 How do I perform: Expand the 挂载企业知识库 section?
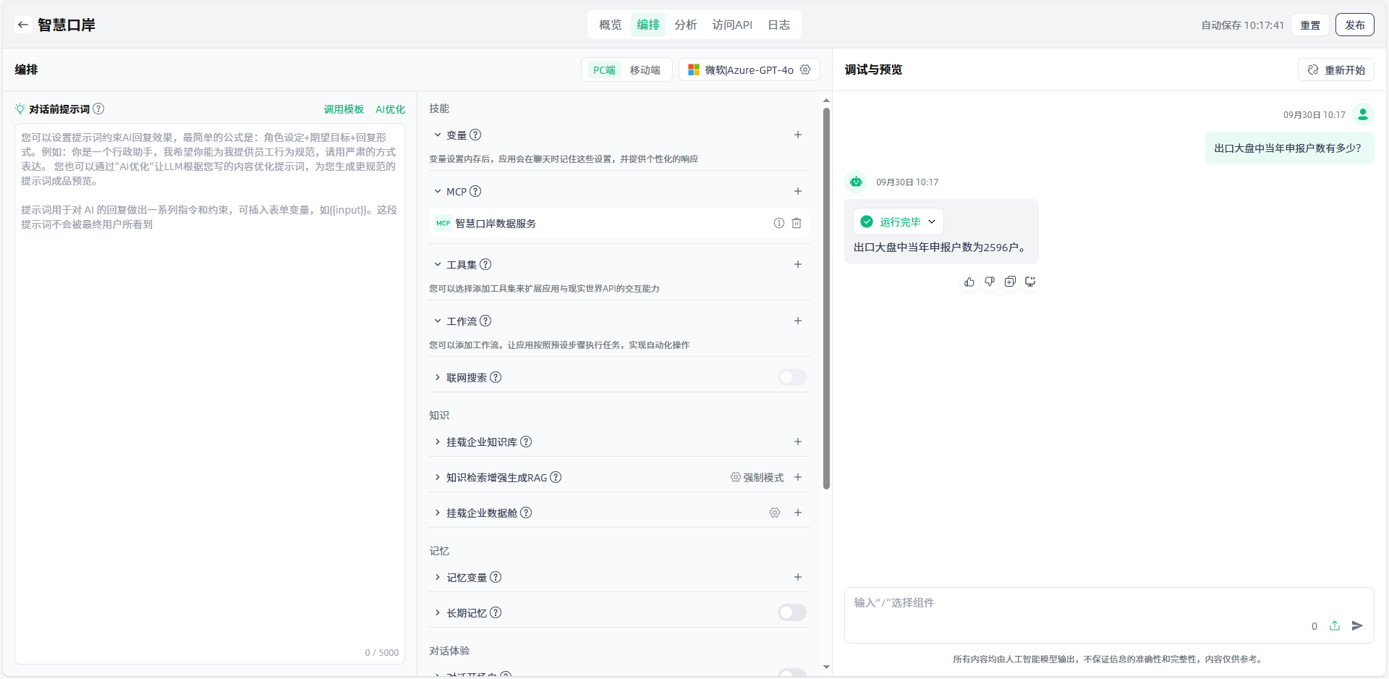[438, 442]
